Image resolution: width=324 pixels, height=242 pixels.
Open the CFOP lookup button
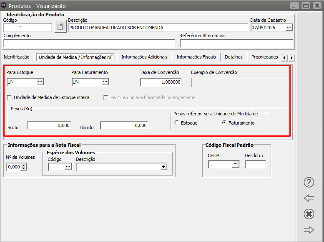tap(236, 164)
